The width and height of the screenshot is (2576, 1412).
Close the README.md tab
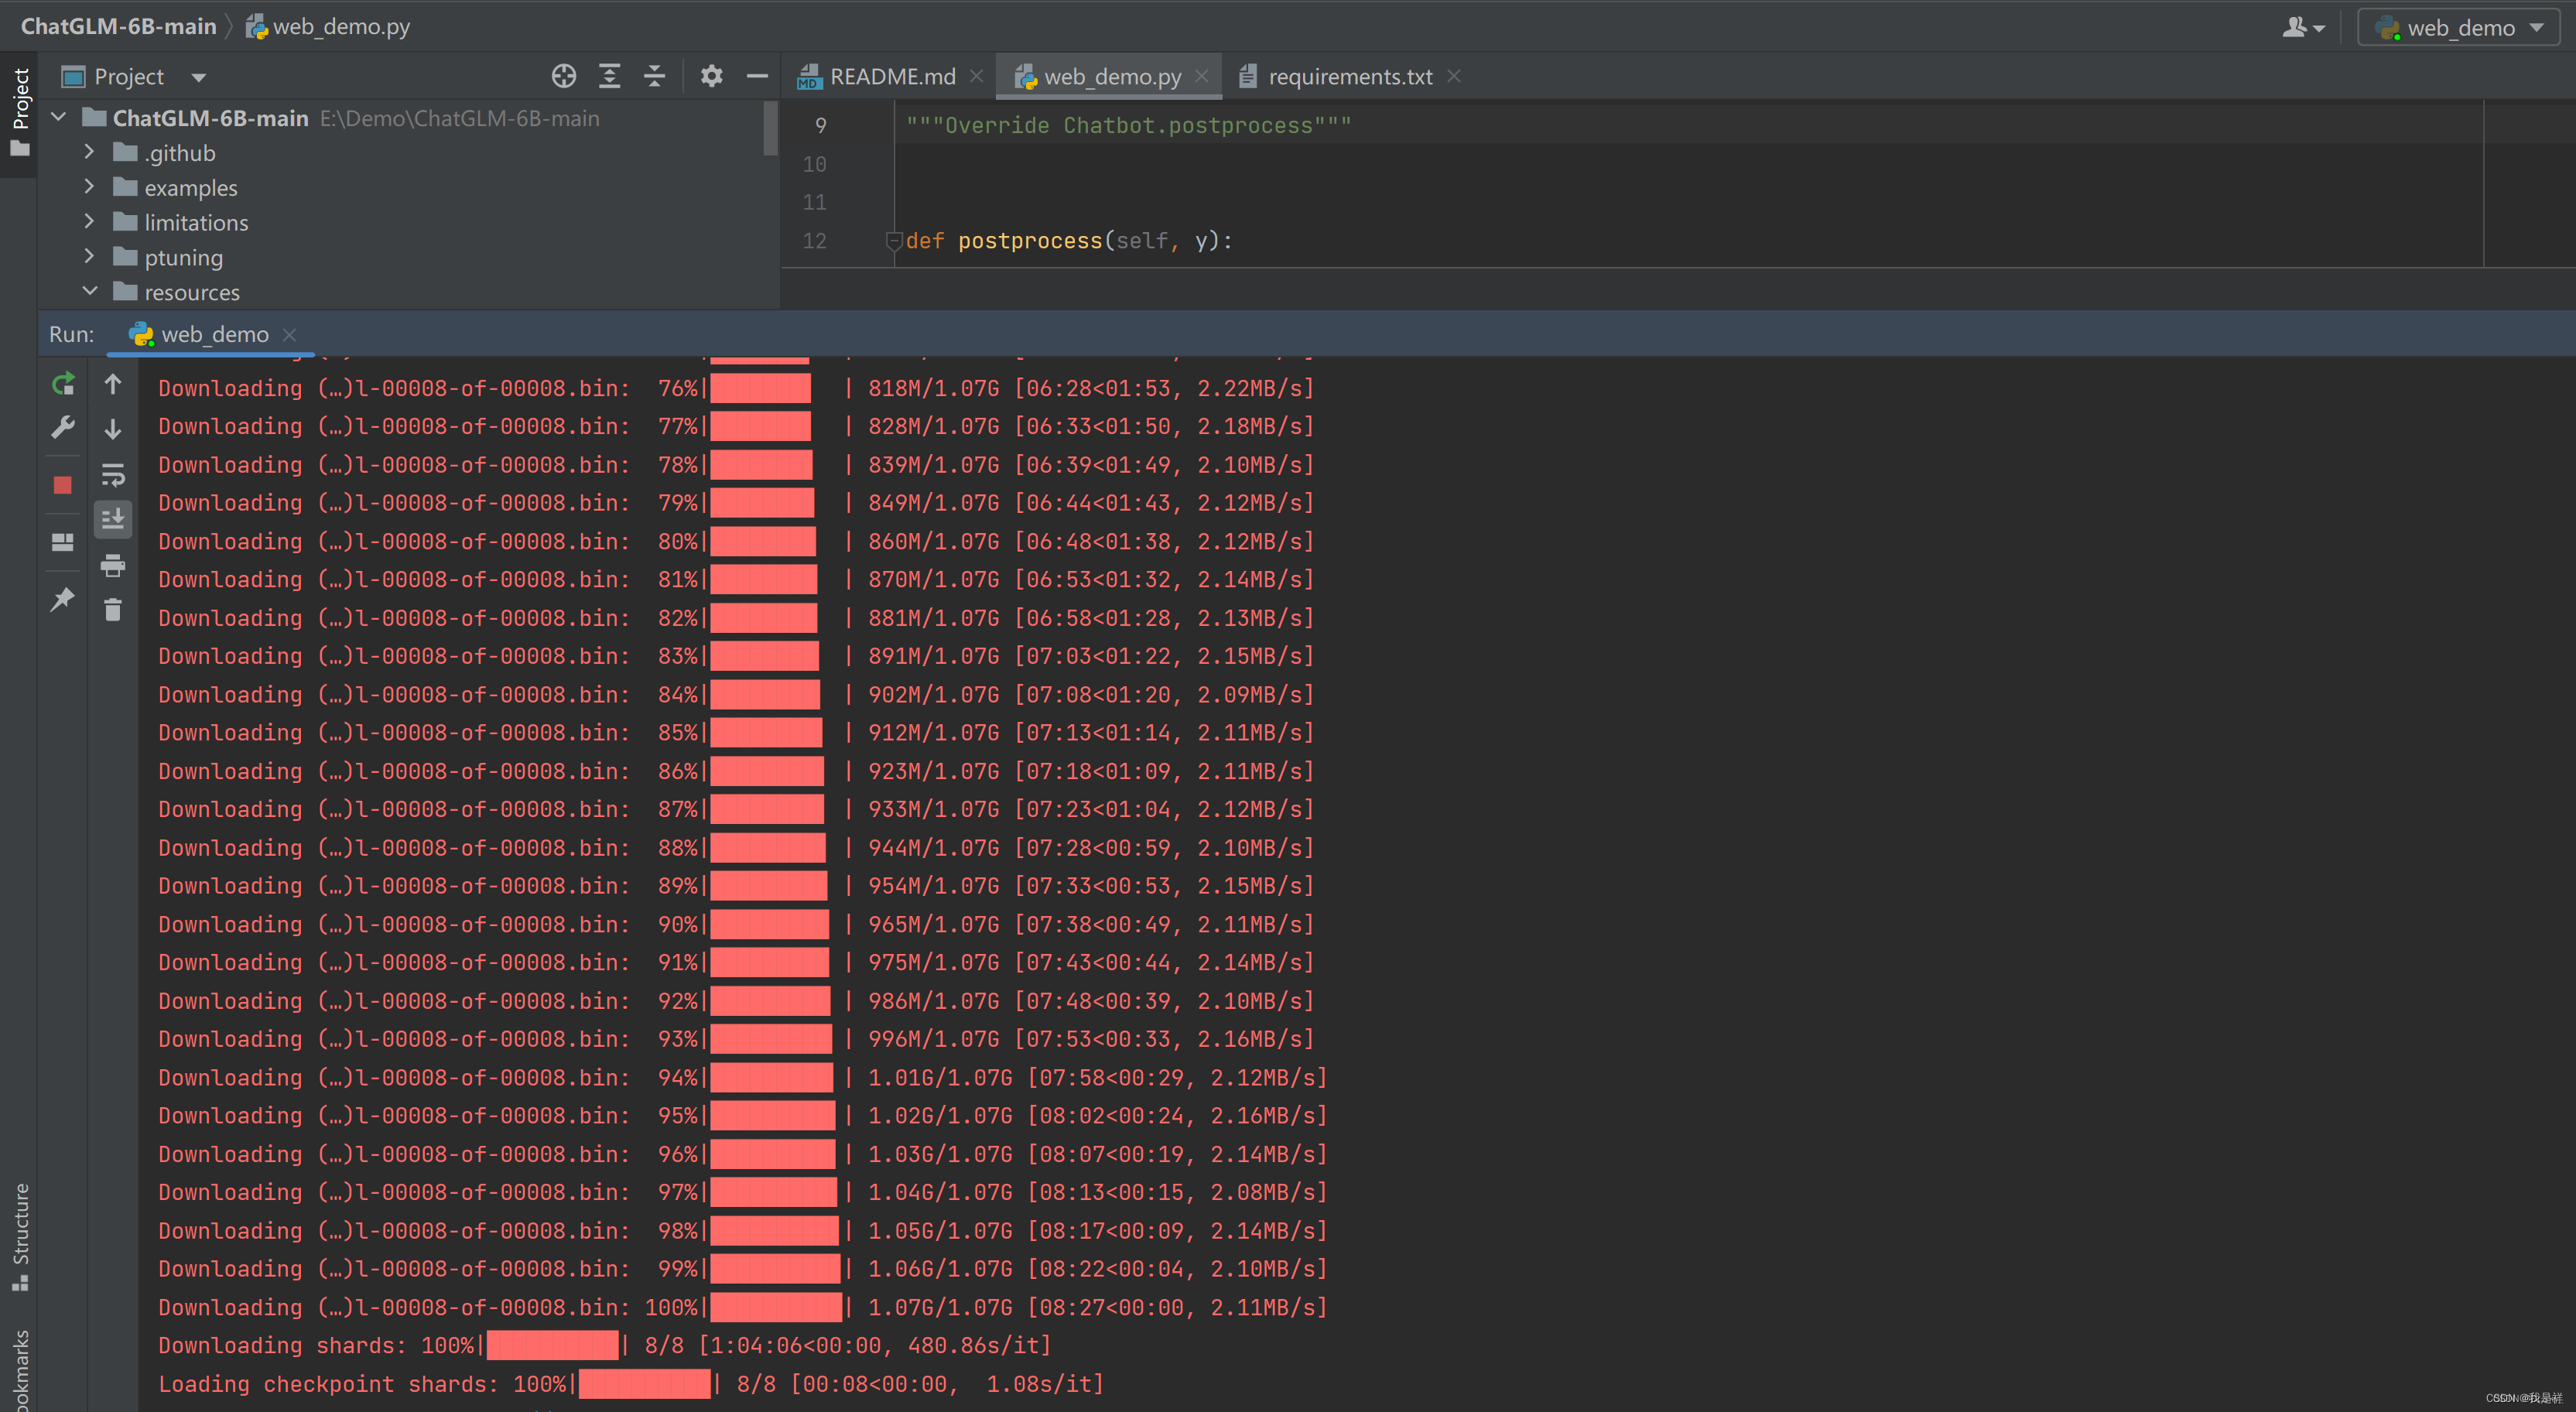click(x=977, y=76)
